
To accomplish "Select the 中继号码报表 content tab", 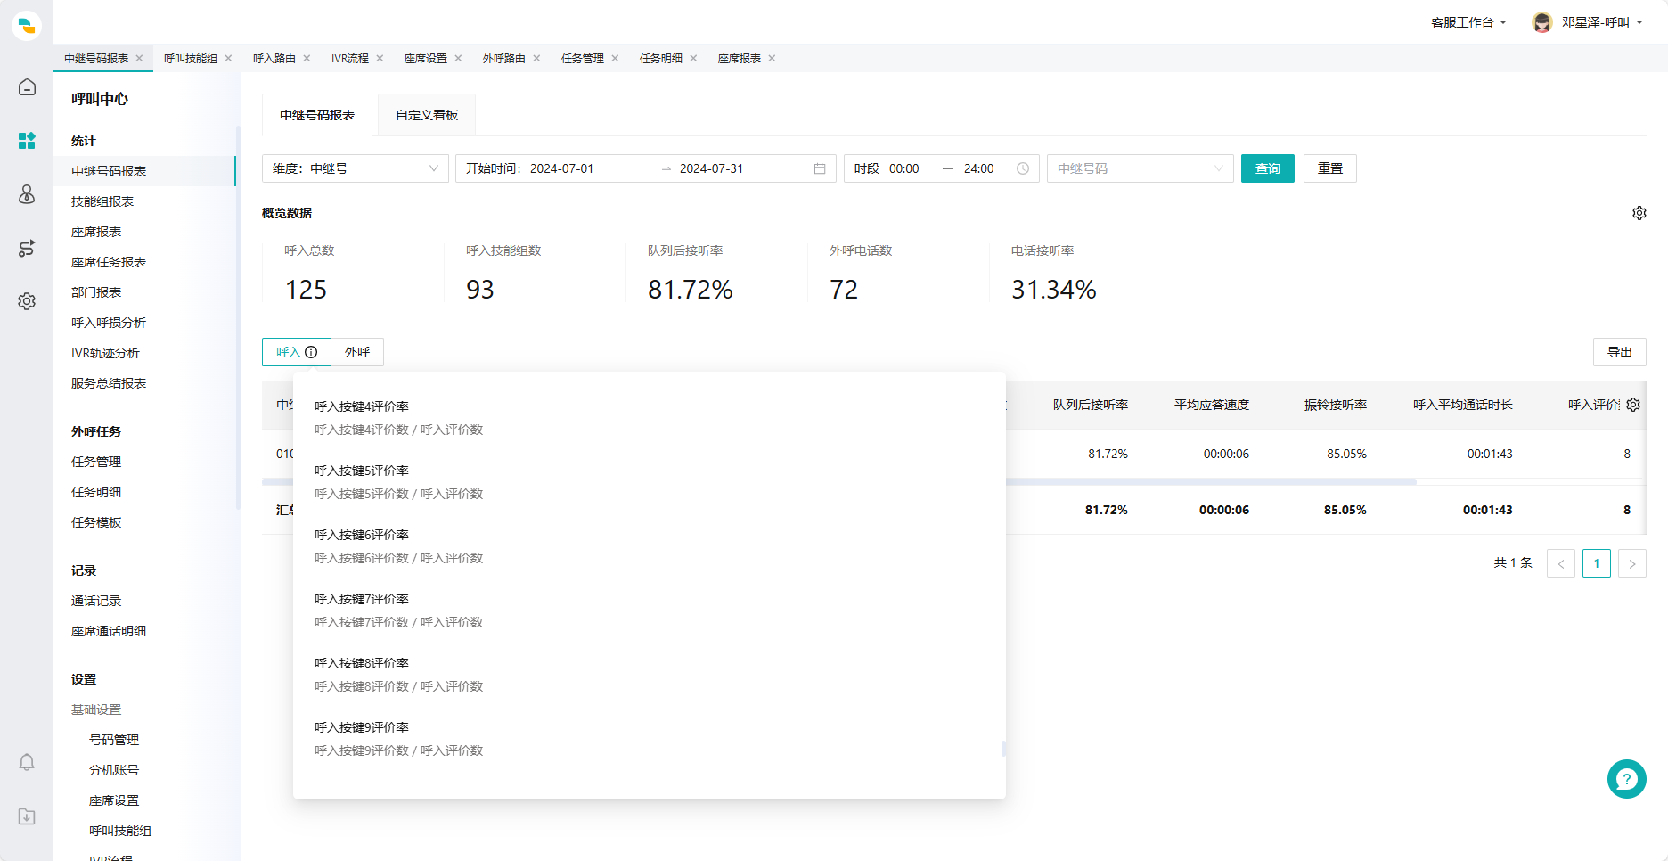I will [317, 115].
